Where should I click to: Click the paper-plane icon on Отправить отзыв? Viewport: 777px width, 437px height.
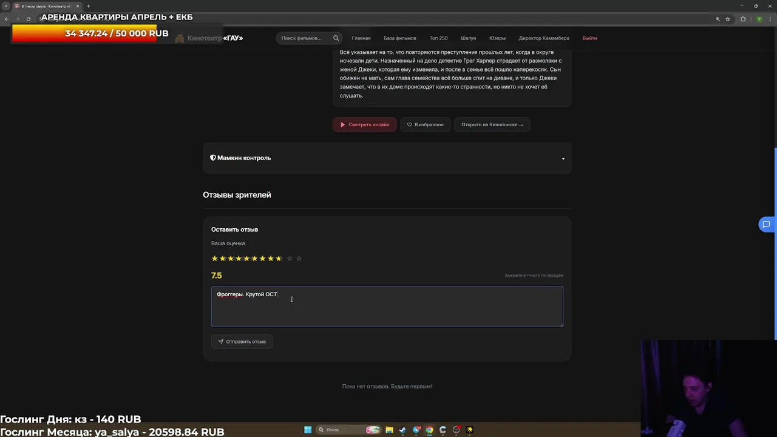click(221, 342)
